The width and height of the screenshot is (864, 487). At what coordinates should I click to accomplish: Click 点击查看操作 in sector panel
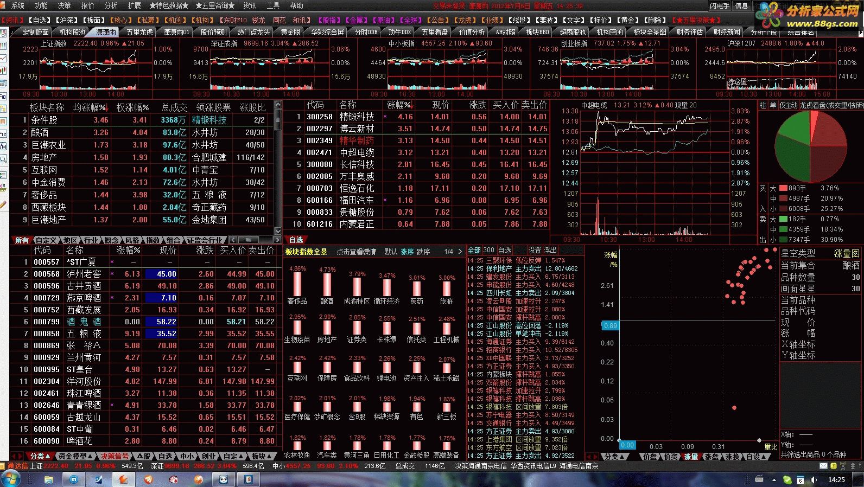(357, 252)
